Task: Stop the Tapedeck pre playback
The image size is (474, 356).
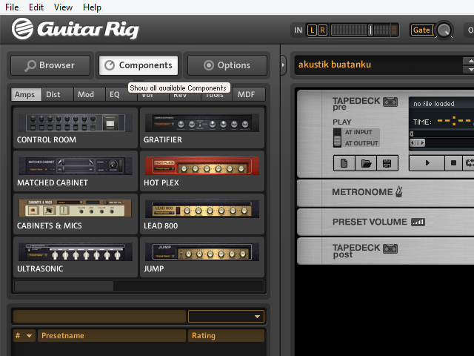Action: pyautogui.click(x=453, y=163)
